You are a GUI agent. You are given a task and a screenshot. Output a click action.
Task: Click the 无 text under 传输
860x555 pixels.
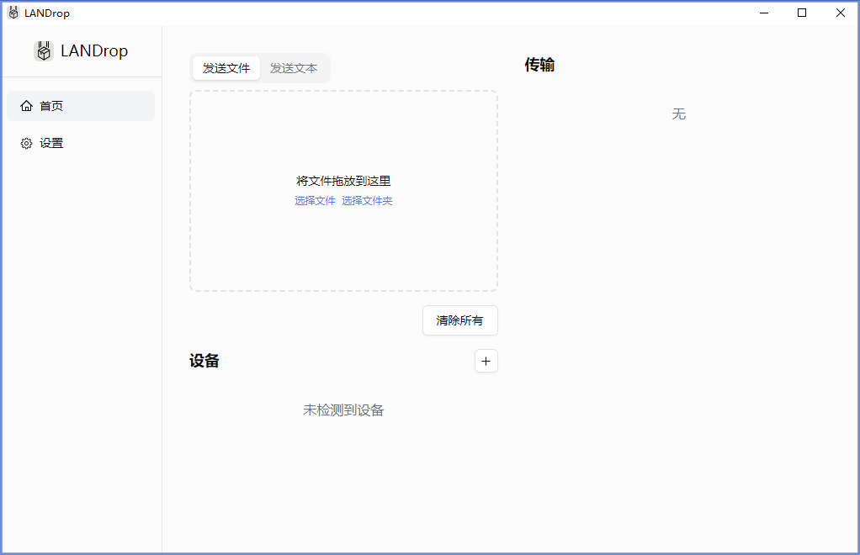point(678,114)
